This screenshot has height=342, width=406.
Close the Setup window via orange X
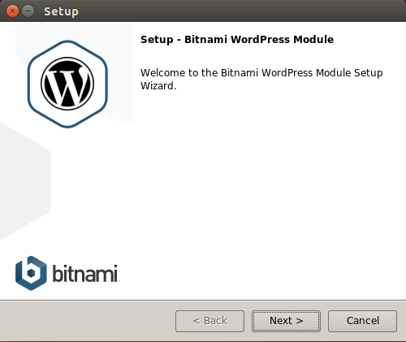coord(12,11)
